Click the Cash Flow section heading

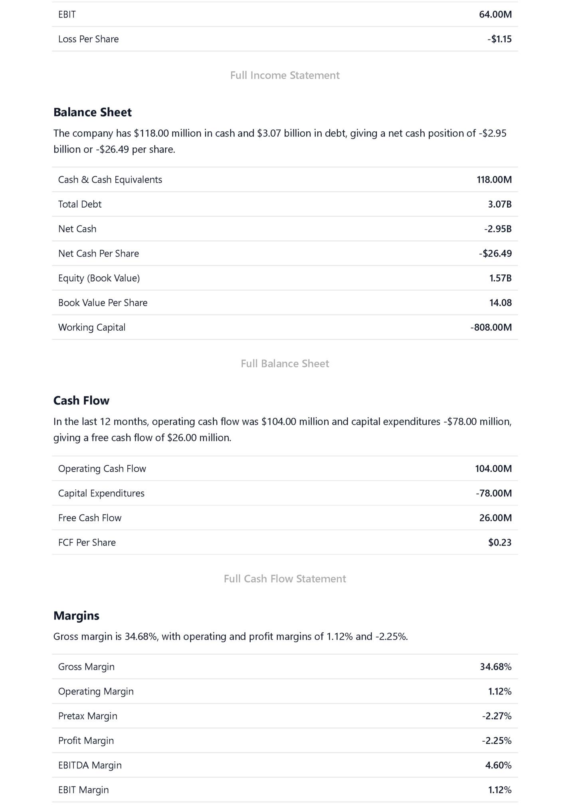[81, 401]
